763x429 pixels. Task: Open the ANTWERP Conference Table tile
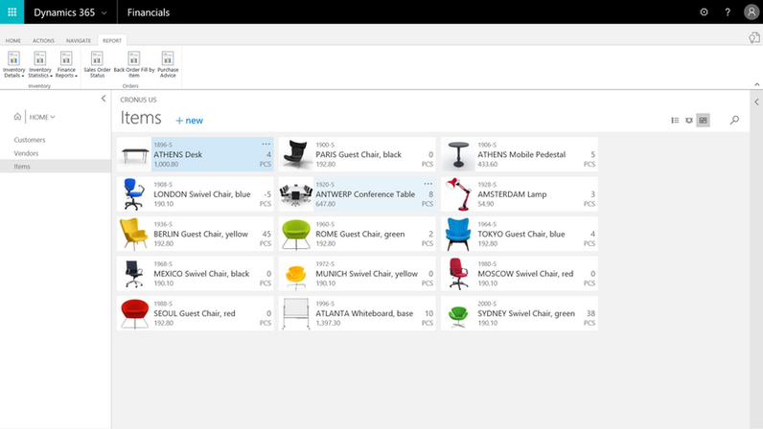(x=365, y=194)
